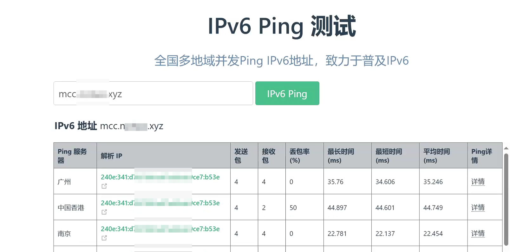Click the IPv6 Ping 测试 page title
Viewport: 510px width, 252px height.
(282, 26)
